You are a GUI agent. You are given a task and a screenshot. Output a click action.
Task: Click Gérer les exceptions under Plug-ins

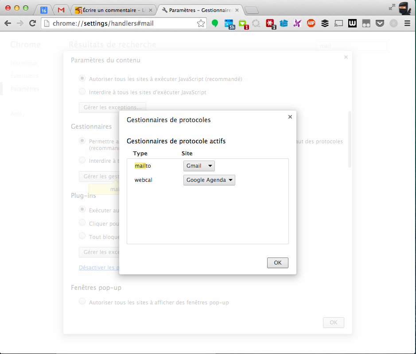99,252
